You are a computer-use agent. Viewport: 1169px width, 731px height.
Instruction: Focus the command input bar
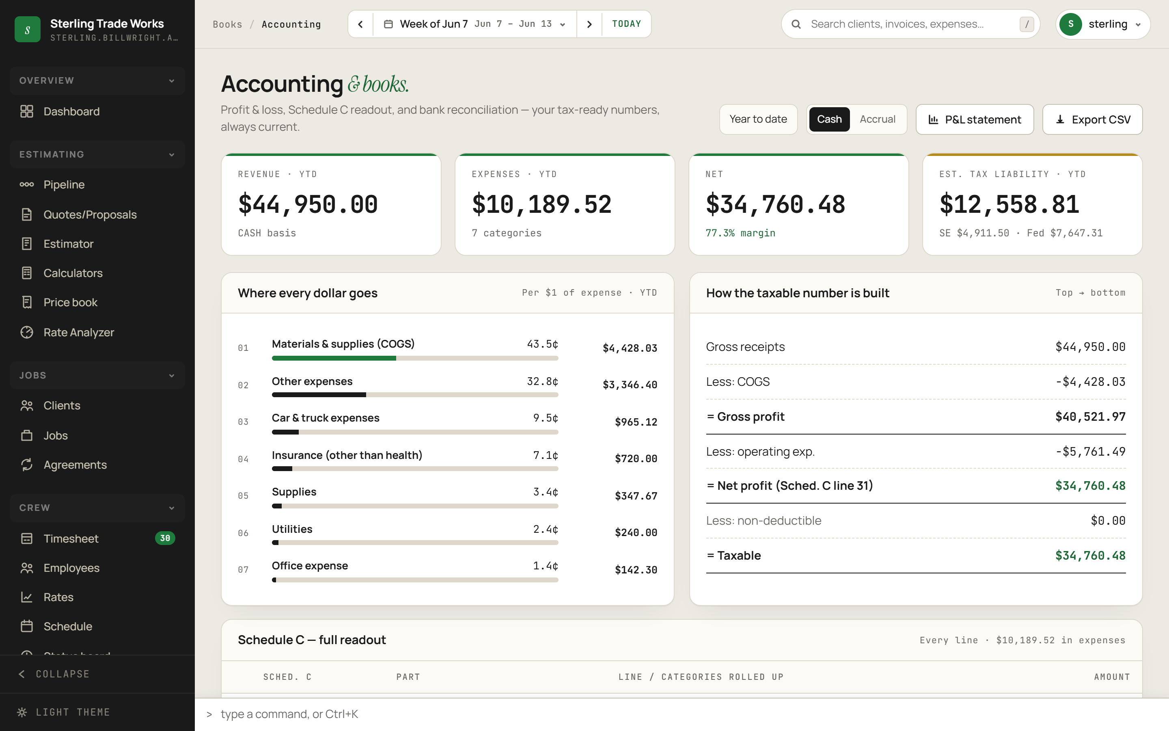(x=682, y=714)
